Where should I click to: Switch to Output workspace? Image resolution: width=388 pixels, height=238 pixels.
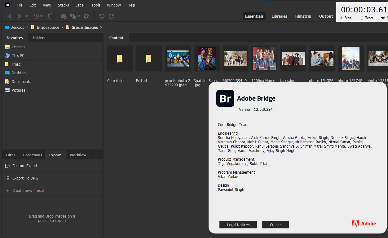point(326,16)
